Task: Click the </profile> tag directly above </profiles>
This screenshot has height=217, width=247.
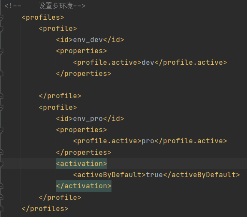Action: 60,197
